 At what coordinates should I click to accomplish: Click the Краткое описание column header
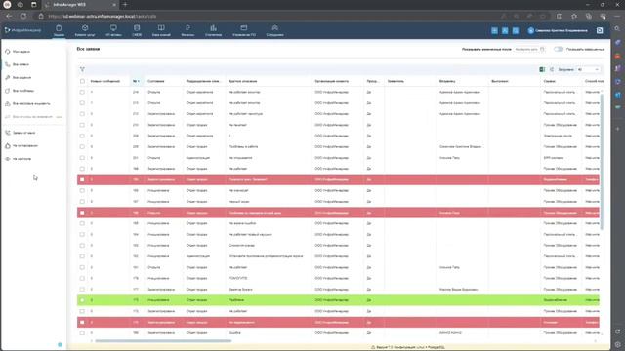click(x=243, y=81)
